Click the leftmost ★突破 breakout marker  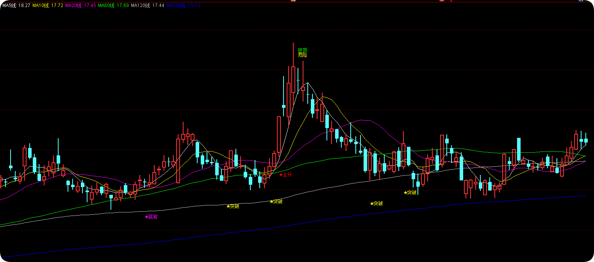pos(233,206)
